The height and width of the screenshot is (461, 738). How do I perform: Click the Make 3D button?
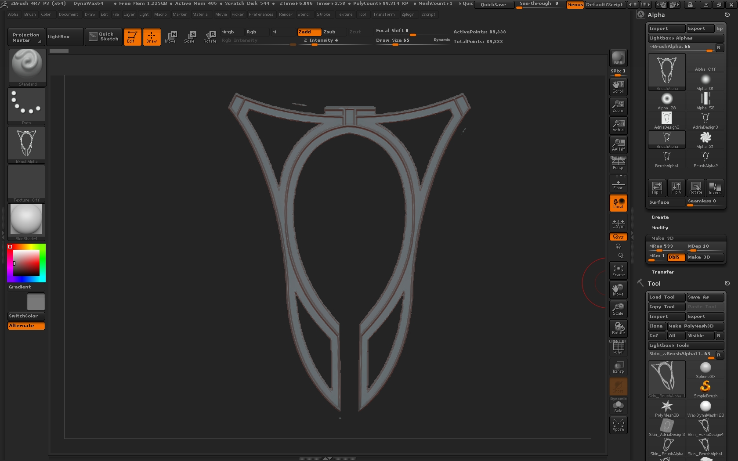point(705,257)
